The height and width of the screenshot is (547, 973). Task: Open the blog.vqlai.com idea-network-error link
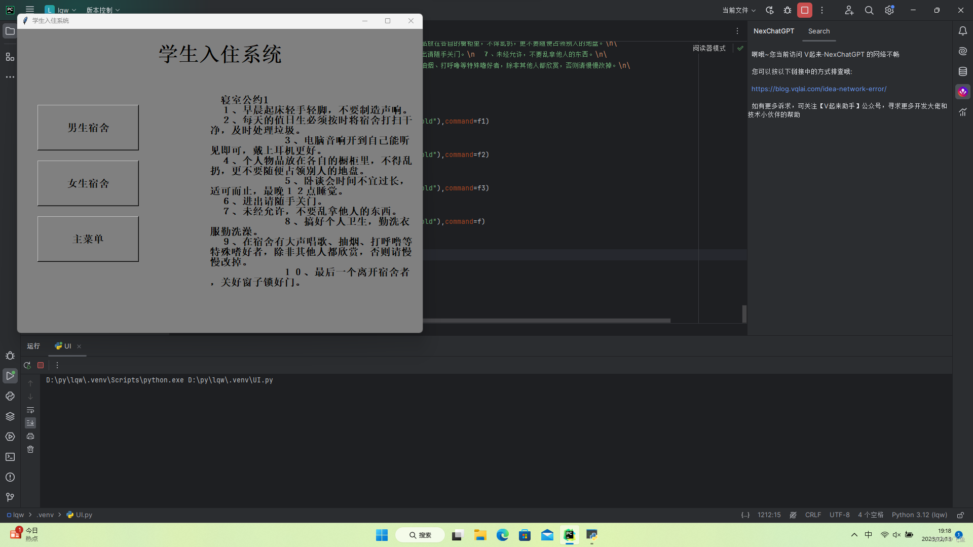coord(818,89)
